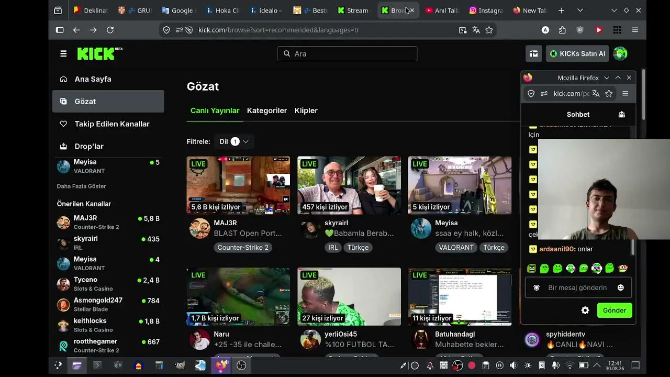Open rootthegamer channel in sidebar

(x=108, y=346)
